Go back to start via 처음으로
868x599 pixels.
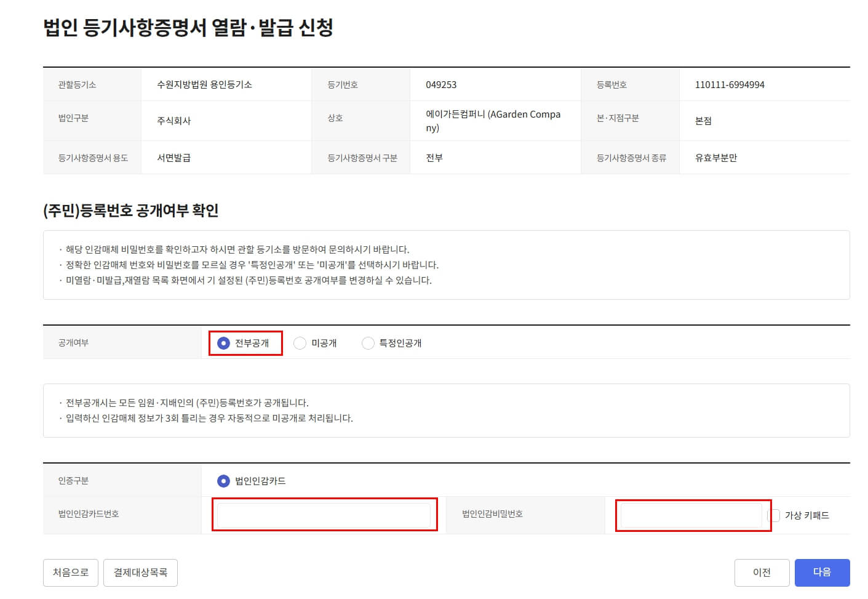[70, 572]
